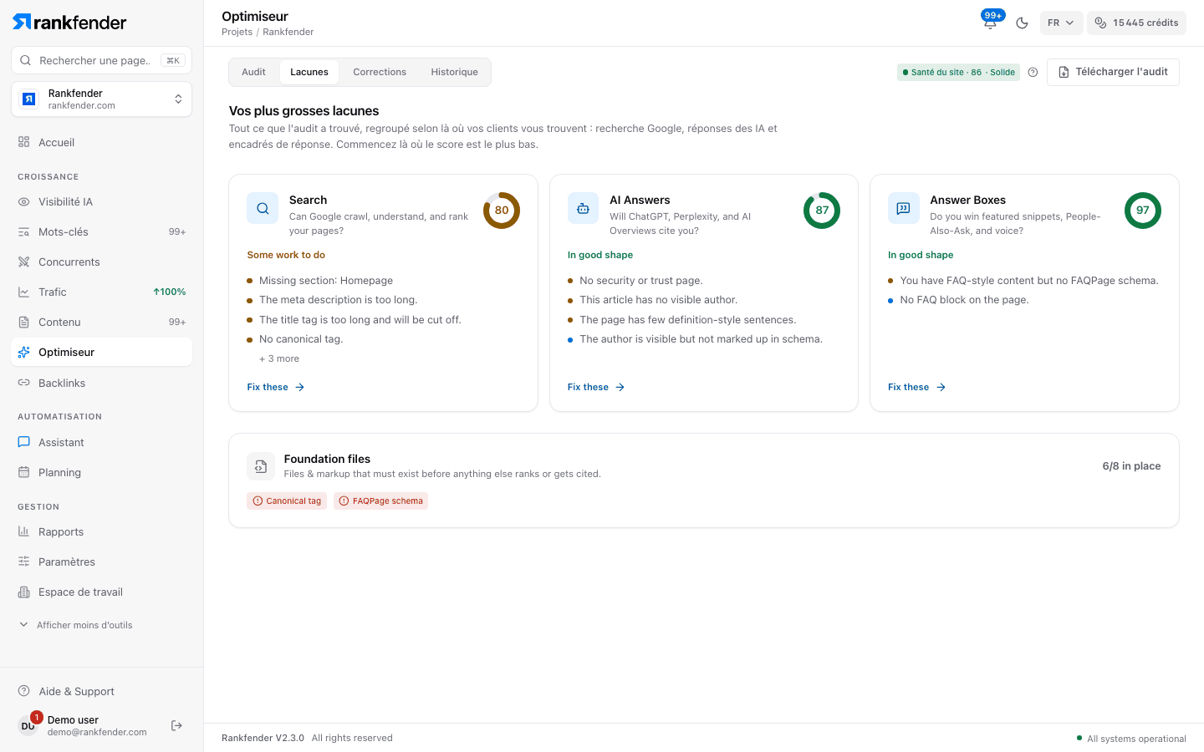Click the logout icon beside Demo user

176,725
